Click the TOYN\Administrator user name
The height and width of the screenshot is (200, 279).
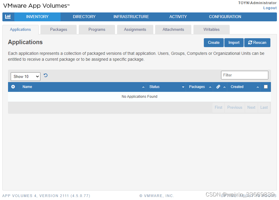(x=257, y=3)
